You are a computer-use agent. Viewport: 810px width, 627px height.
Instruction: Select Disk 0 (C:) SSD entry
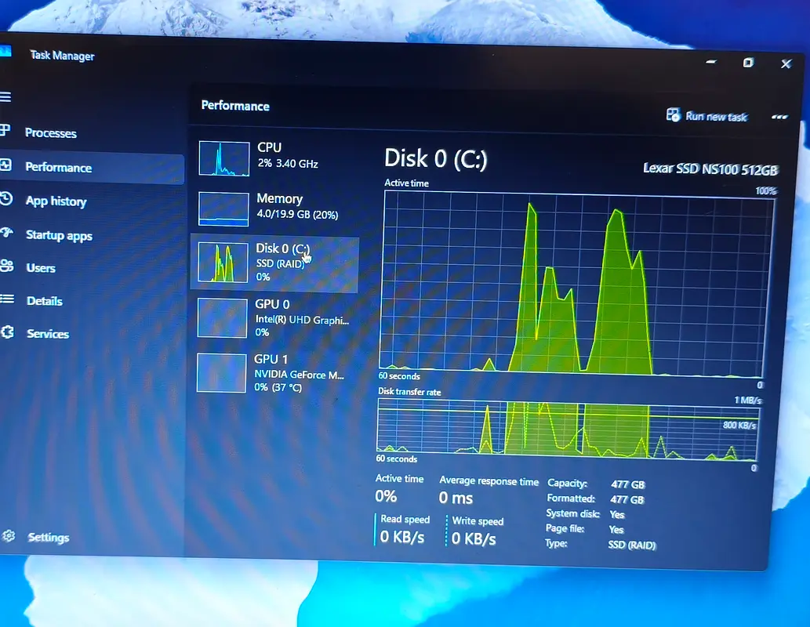(274, 263)
